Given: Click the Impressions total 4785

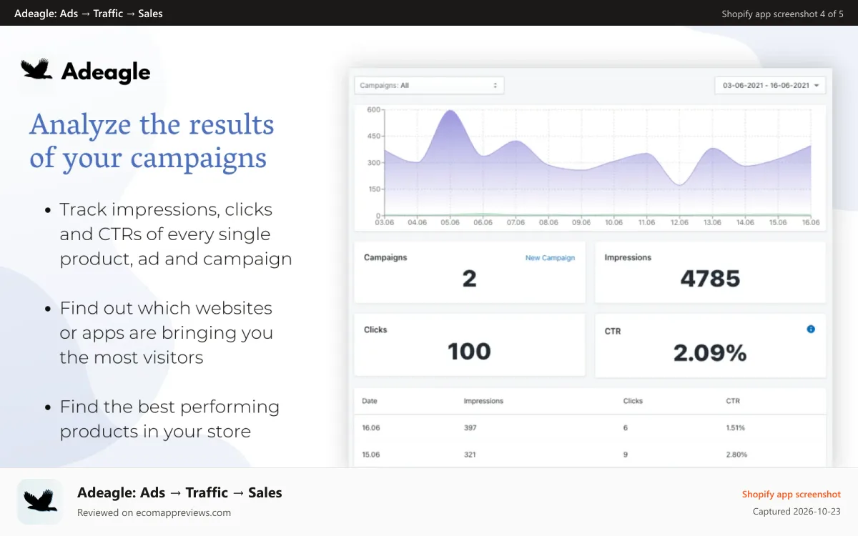Looking at the screenshot, I should [710, 279].
